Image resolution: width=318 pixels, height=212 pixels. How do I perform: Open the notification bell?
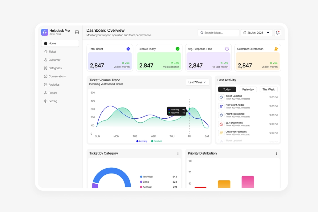[278, 32]
